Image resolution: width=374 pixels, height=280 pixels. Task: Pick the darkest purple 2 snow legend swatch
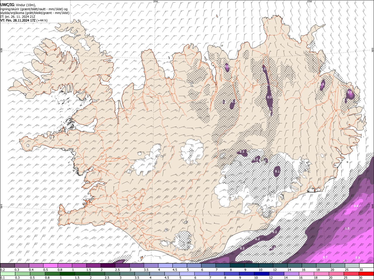pos(108,265)
